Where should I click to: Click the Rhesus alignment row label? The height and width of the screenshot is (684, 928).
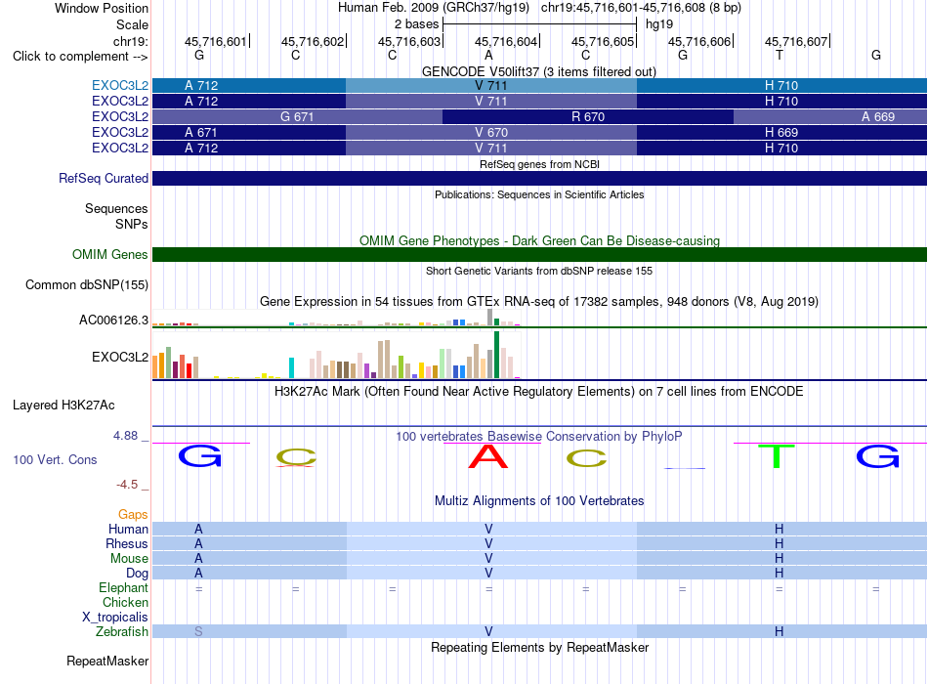point(127,543)
